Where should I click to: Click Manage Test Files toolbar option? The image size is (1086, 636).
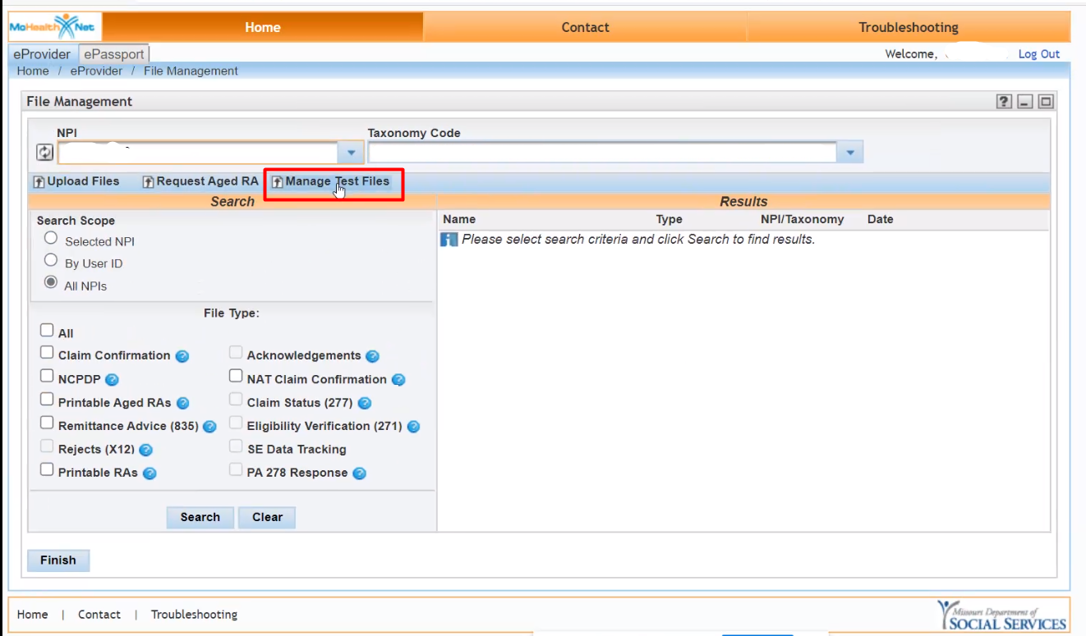coord(331,181)
